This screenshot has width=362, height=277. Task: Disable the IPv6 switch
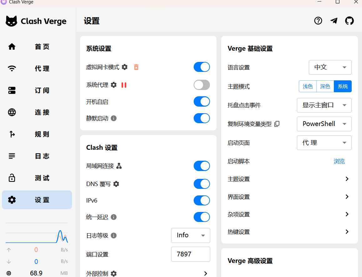[x=202, y=200]
